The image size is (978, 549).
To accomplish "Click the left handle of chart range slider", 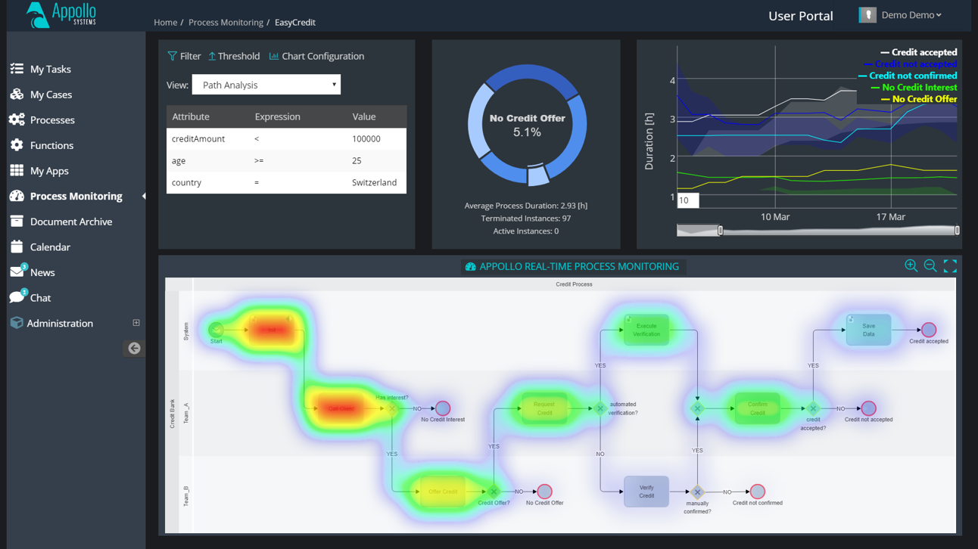I will click(x=720, y=231).
